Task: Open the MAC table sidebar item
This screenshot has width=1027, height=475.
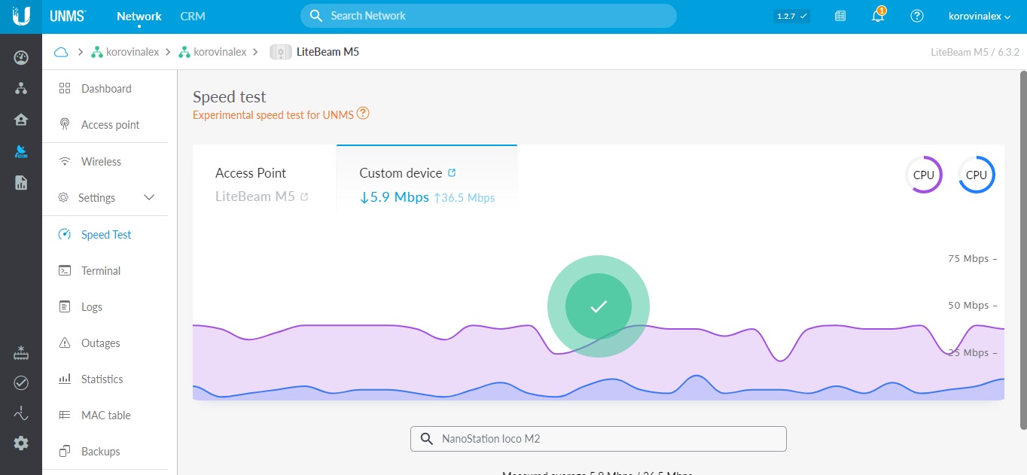Action: 105,415
